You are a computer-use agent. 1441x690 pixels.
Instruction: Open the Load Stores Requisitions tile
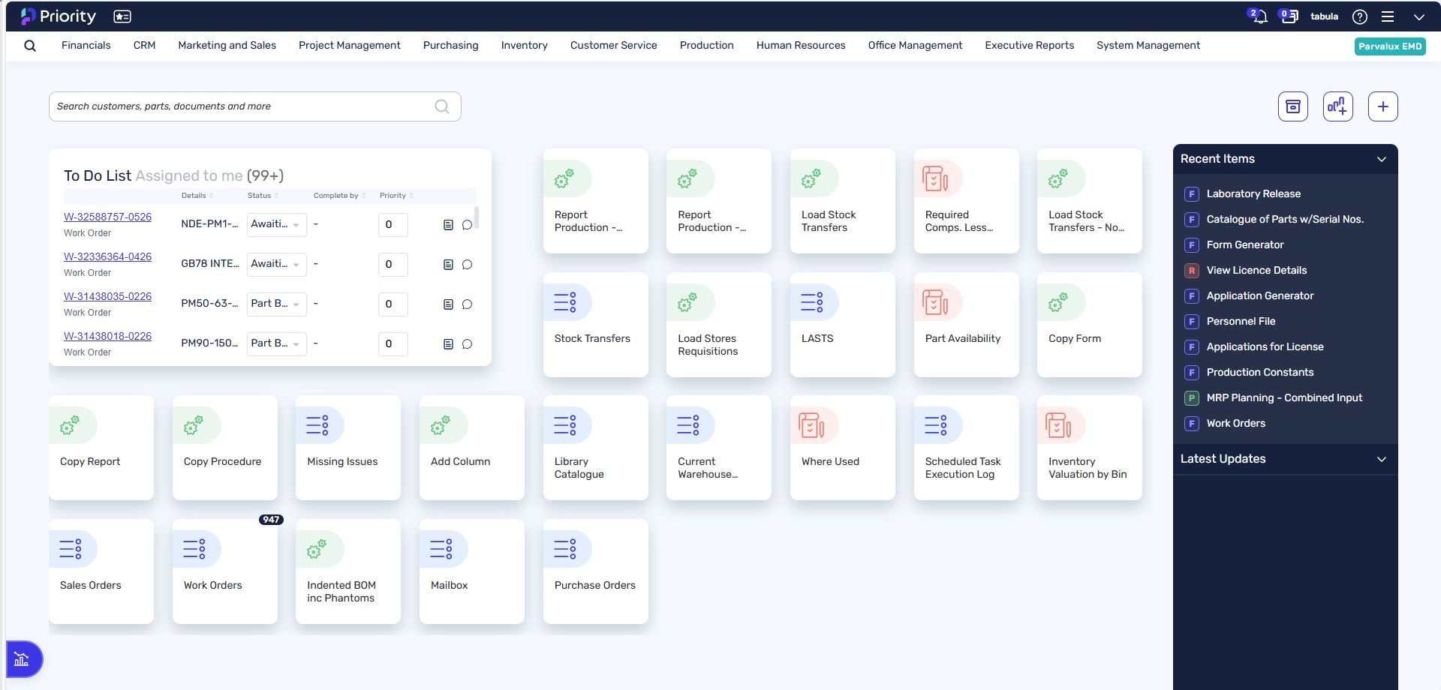coord(719,325)
